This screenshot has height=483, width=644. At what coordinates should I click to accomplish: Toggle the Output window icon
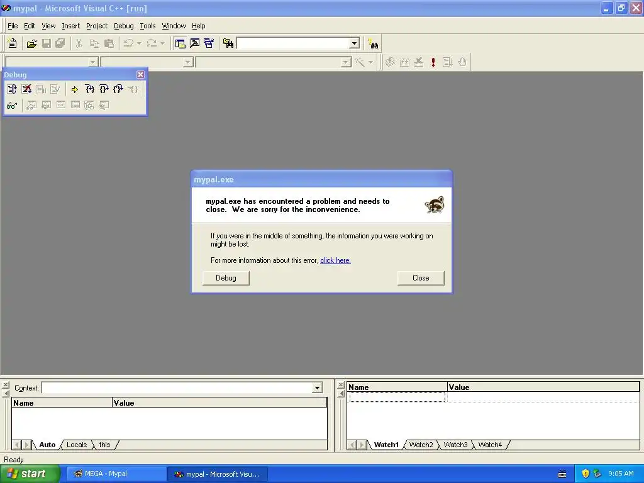click(195, 43)
